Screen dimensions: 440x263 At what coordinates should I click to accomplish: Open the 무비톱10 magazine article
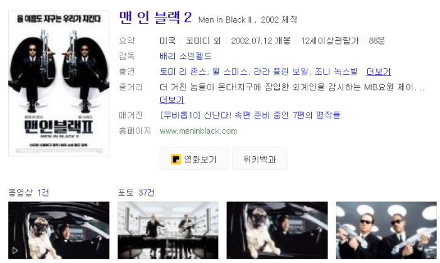tap(250, 115)
